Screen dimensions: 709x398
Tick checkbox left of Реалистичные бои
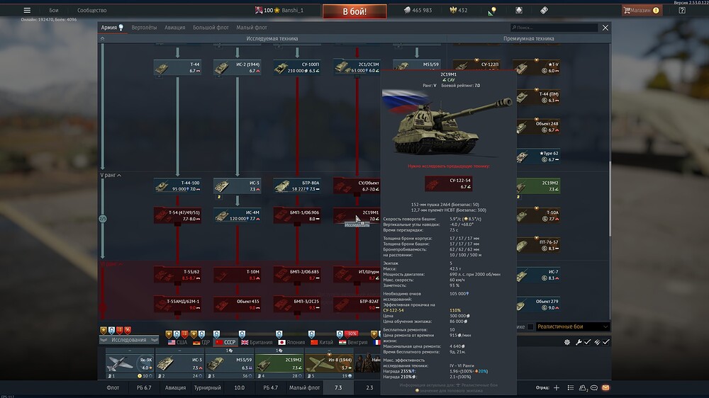(x=530, y=326)
